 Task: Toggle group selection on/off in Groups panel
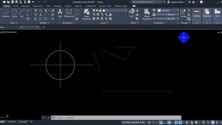189,19
